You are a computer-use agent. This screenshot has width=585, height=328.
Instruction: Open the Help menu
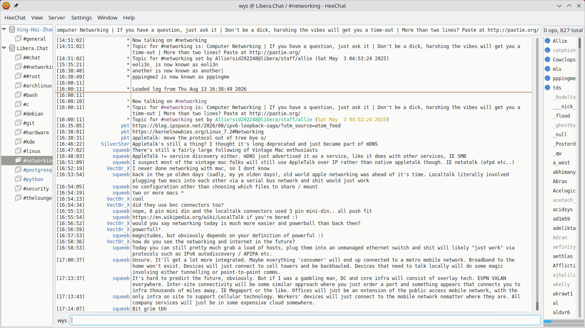coord(129,17)
